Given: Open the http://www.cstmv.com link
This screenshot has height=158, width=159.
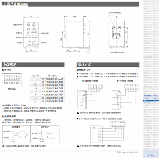Looking at the screenshot, I should coord(128,152).
